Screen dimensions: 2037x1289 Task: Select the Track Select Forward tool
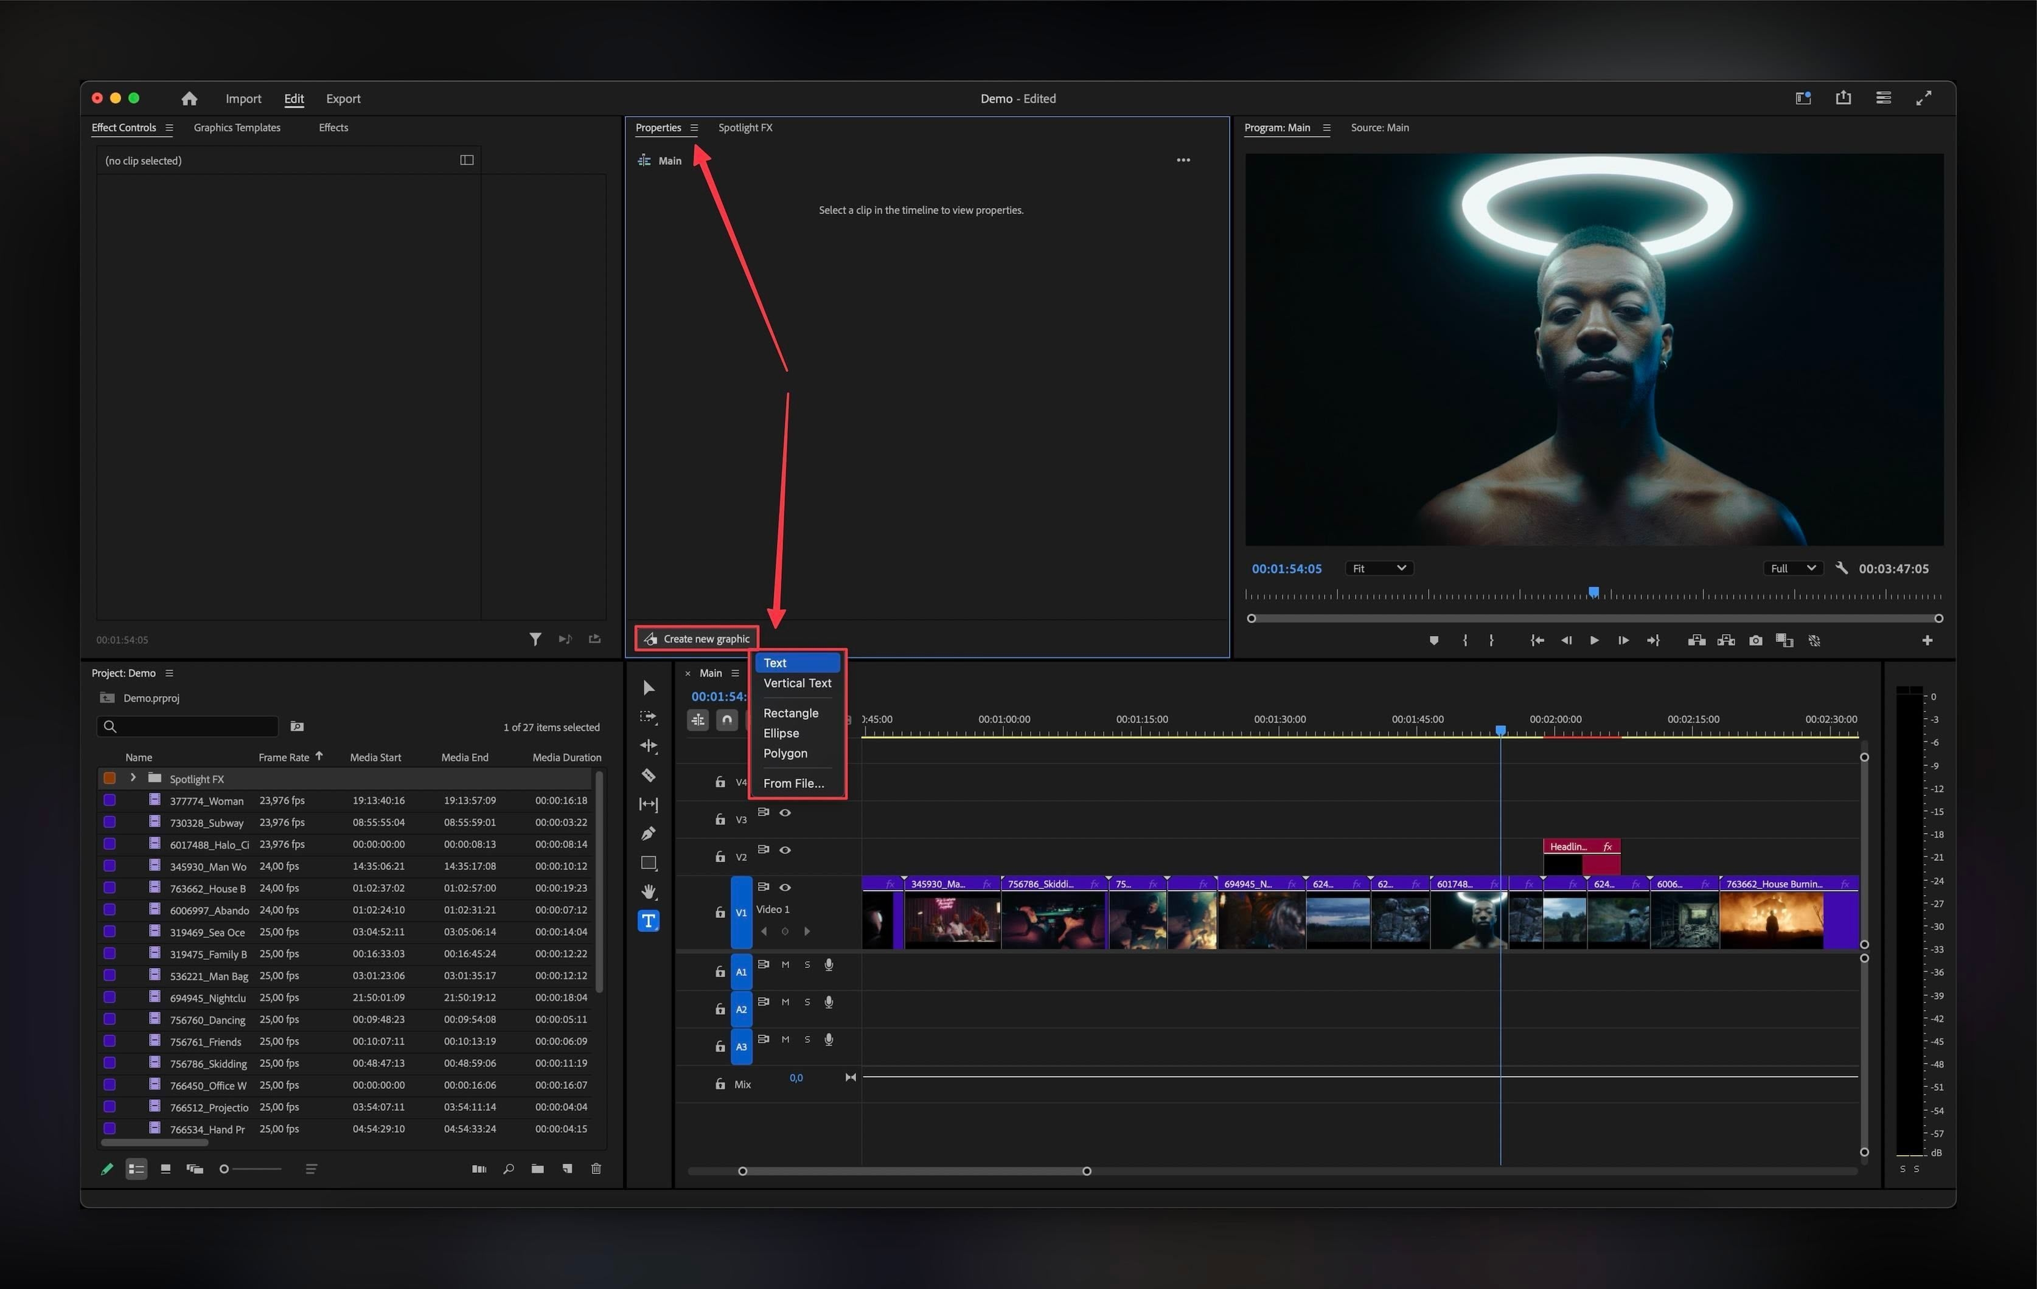649,717
